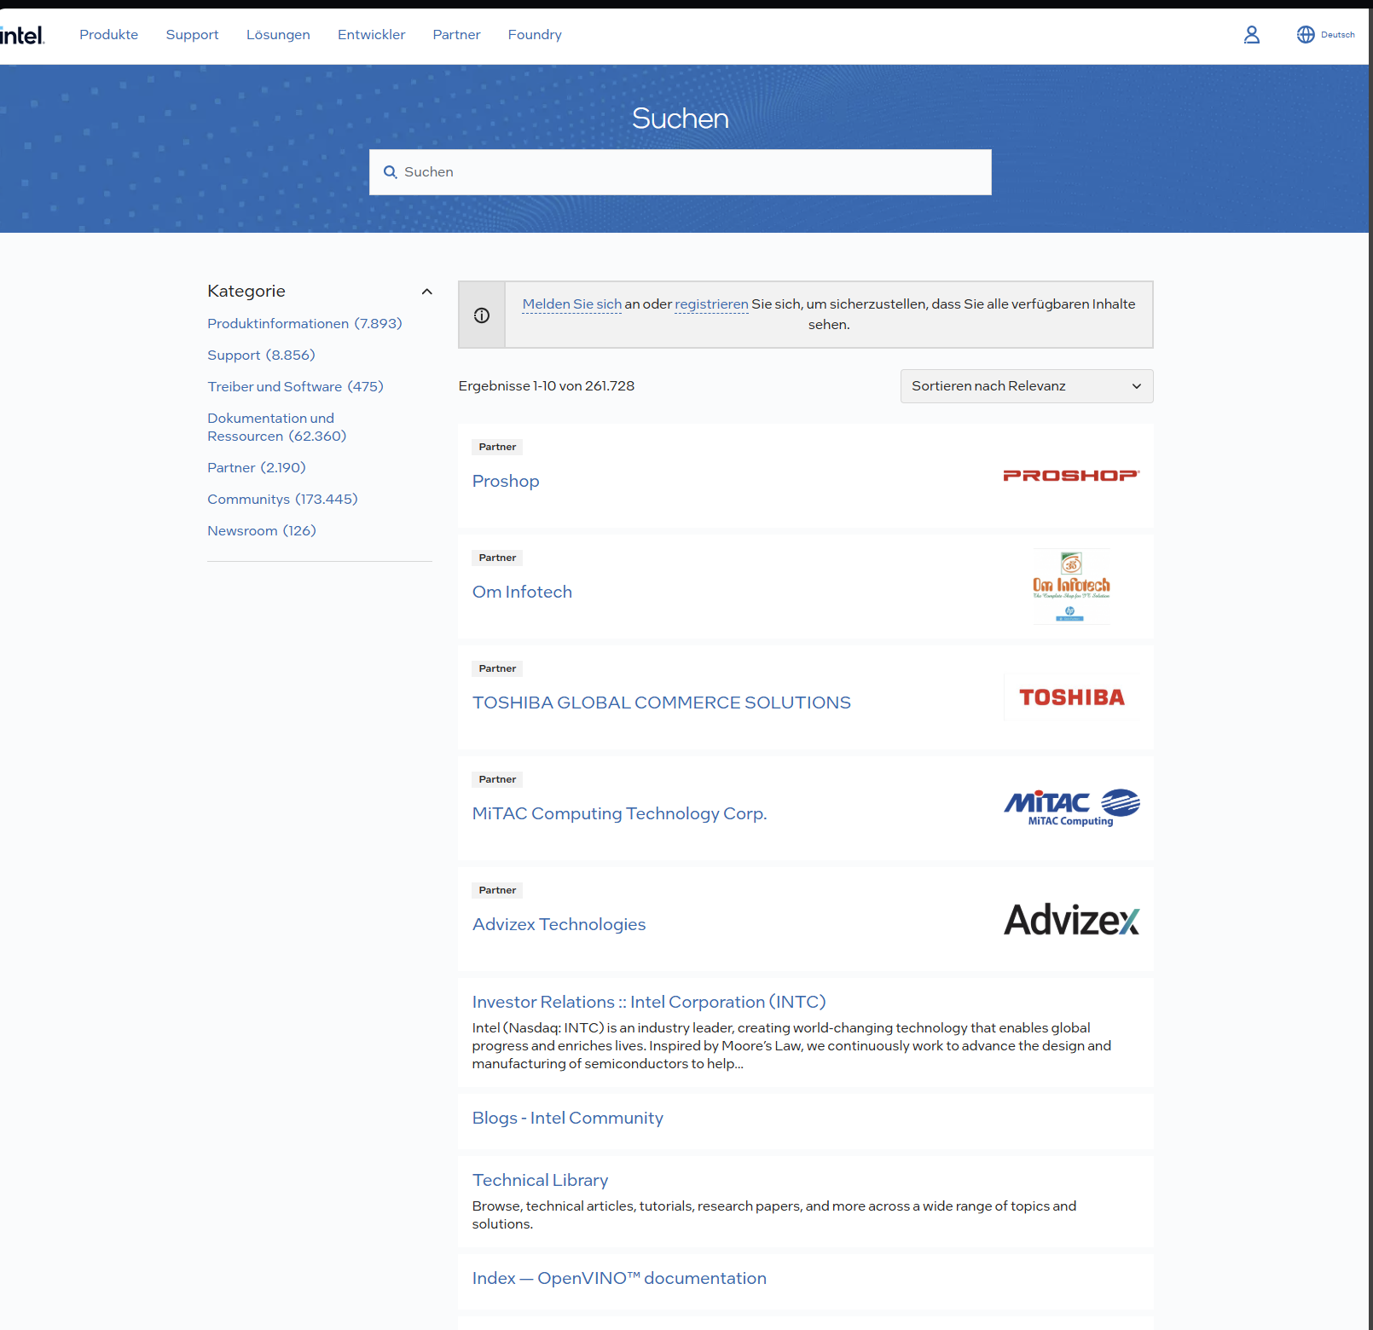
Task: Click the magnifier search icon
Action: click(x=391, y=172)
